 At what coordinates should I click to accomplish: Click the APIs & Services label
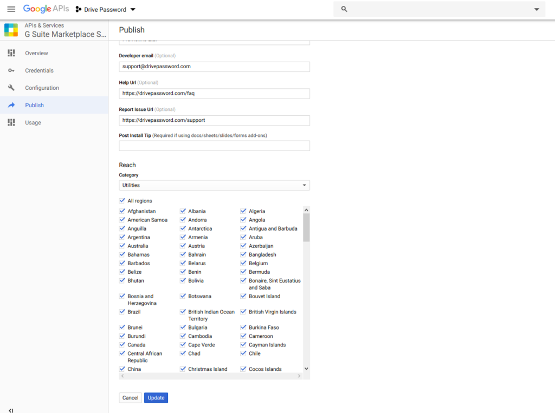tap(44, 25)
